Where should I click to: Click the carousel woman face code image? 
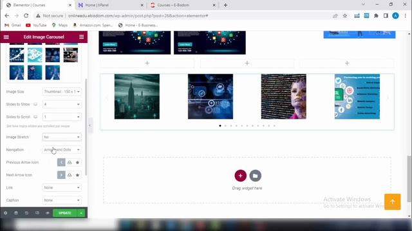[x=283, y=96]
